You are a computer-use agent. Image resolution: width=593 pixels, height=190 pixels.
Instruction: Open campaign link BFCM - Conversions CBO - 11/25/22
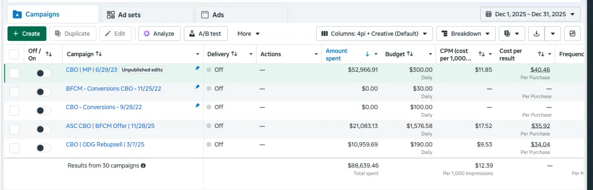[x=114, y=88]
